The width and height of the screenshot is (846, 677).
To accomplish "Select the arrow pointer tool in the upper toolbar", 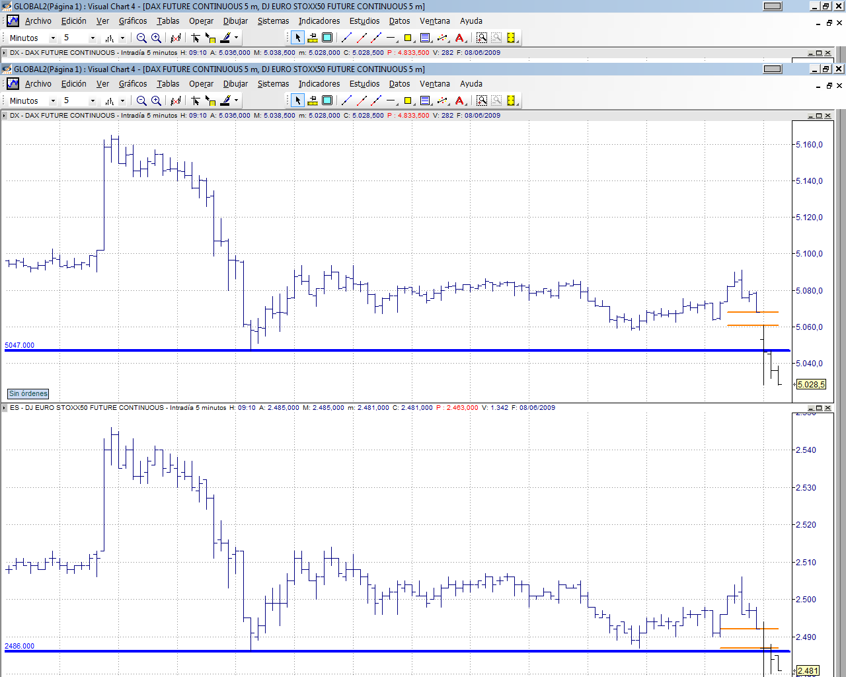I will click(298, 38).
